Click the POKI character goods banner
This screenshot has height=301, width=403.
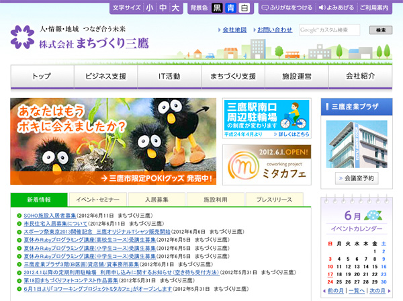coord(113,141)
